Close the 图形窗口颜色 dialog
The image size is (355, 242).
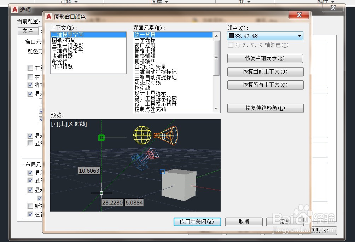click(299, 15)
